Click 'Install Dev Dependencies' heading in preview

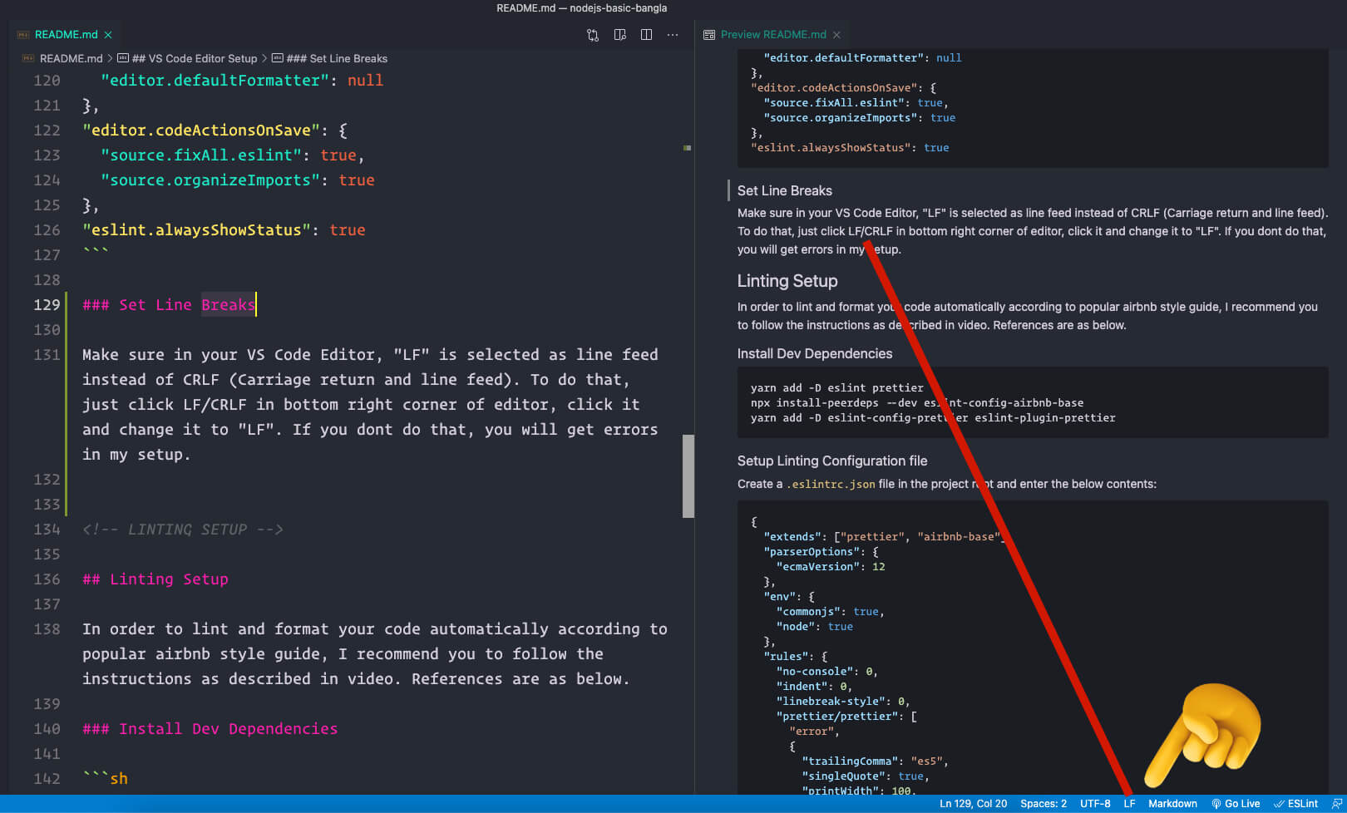click(x=815, y=353)
